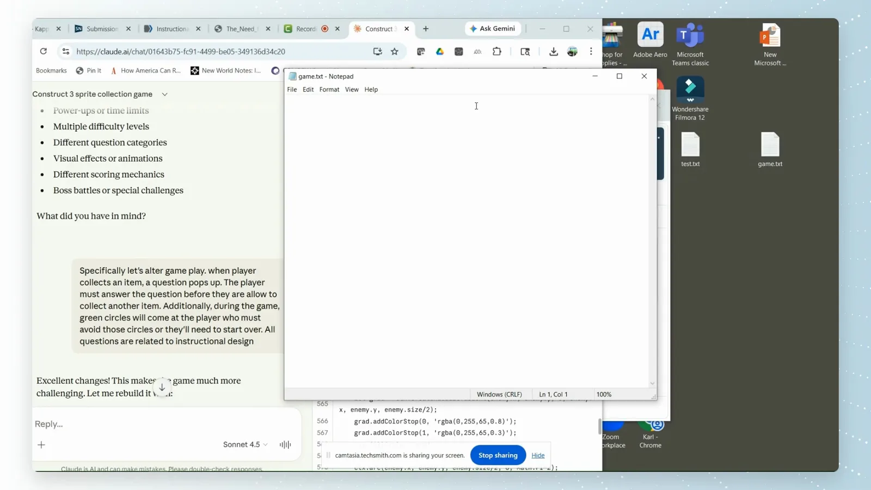
Task: Click voice input waveform icon
Action: click(x=285, y=444)
